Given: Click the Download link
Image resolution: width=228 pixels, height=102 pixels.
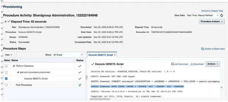Looking at the screenshot, I should coord(199,64).
